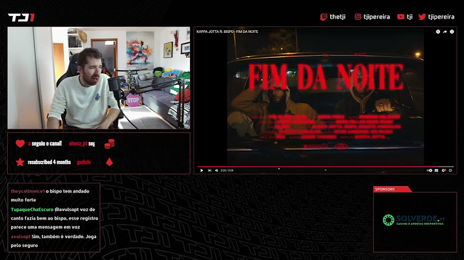Click the 'TupaqueChaEscuro' chat username
464x260 pixels.
pyautogui.click(x=32, y=209)
